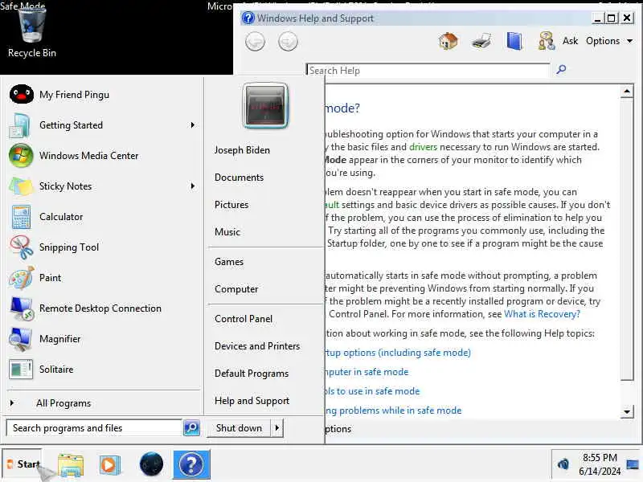Go to Help home page icon

tap(448, 42)
